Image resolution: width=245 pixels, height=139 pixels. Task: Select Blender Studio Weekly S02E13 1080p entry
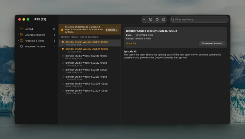[90, 57]
